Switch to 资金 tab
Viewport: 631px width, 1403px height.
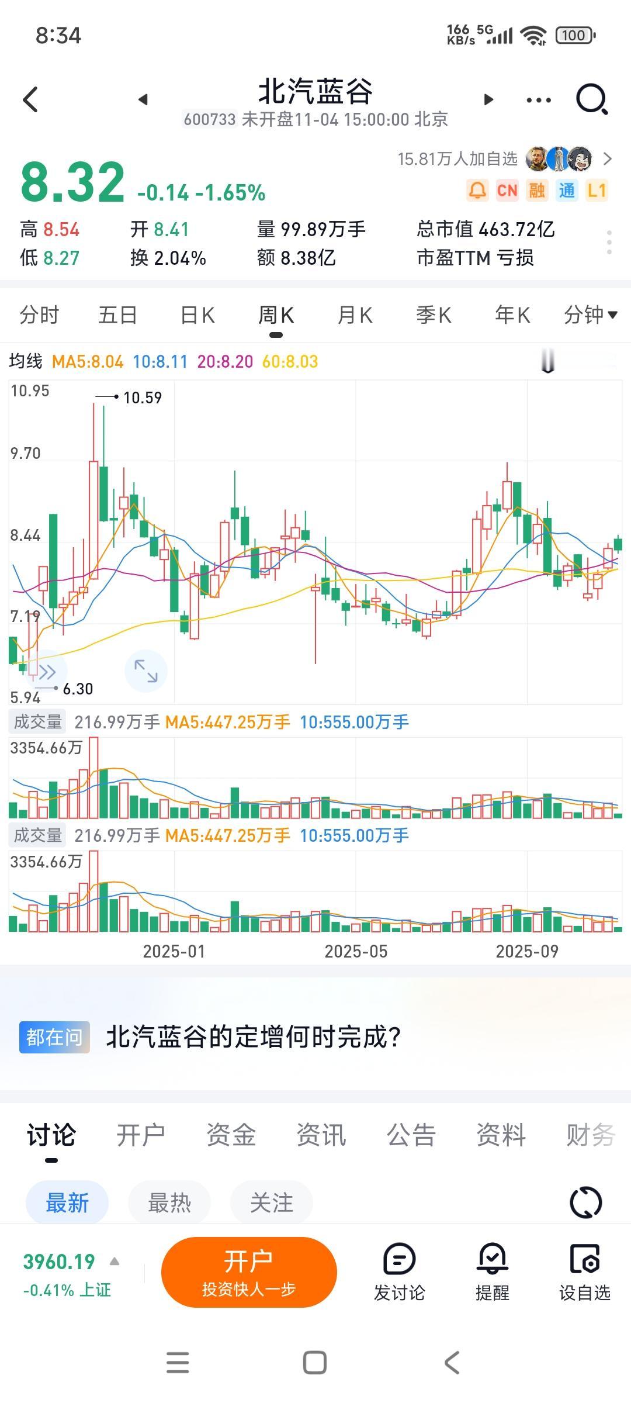click(231, 1135)
